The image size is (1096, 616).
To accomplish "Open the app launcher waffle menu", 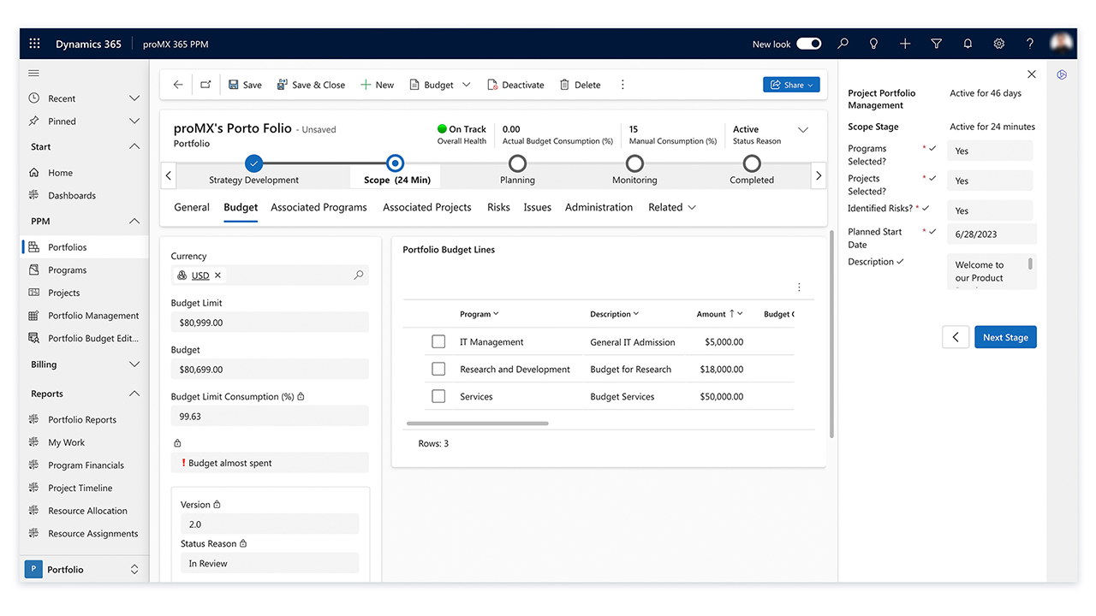I will (35, 44).
